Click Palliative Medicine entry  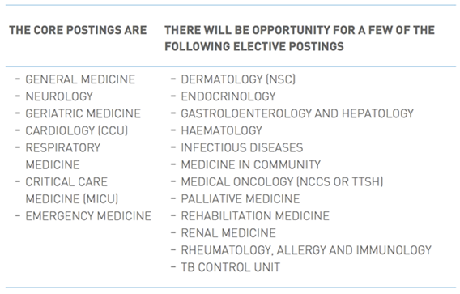[x=241, y=199]
